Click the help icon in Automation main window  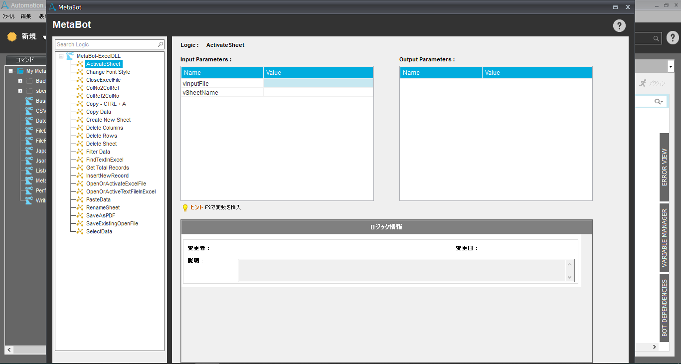coord(673,37)
